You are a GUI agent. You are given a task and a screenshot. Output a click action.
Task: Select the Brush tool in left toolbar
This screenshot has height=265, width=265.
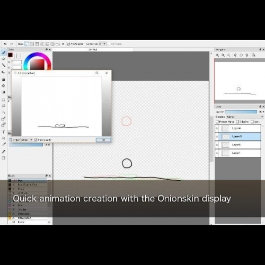(x=4, y=52)
